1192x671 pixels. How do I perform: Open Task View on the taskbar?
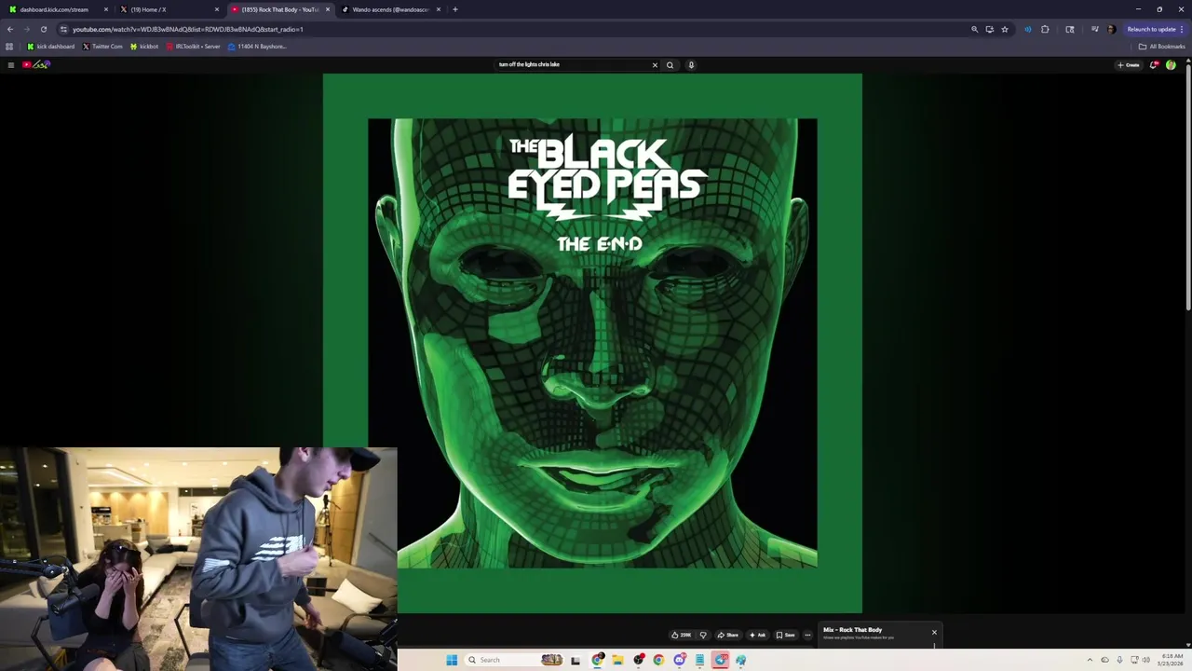pyautogui.click(x=576, y=660)
